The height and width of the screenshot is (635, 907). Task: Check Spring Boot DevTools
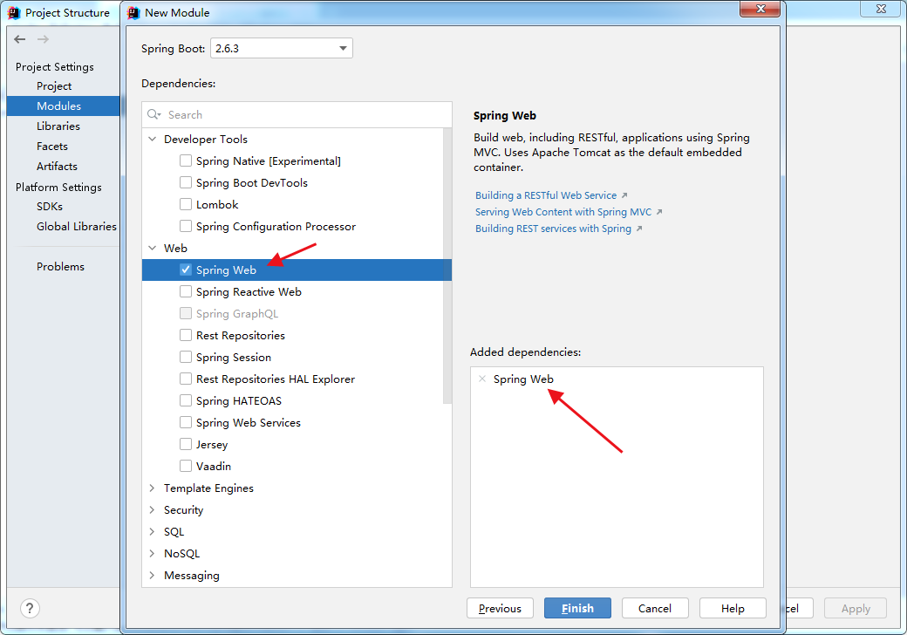click(x=186, y=183)
